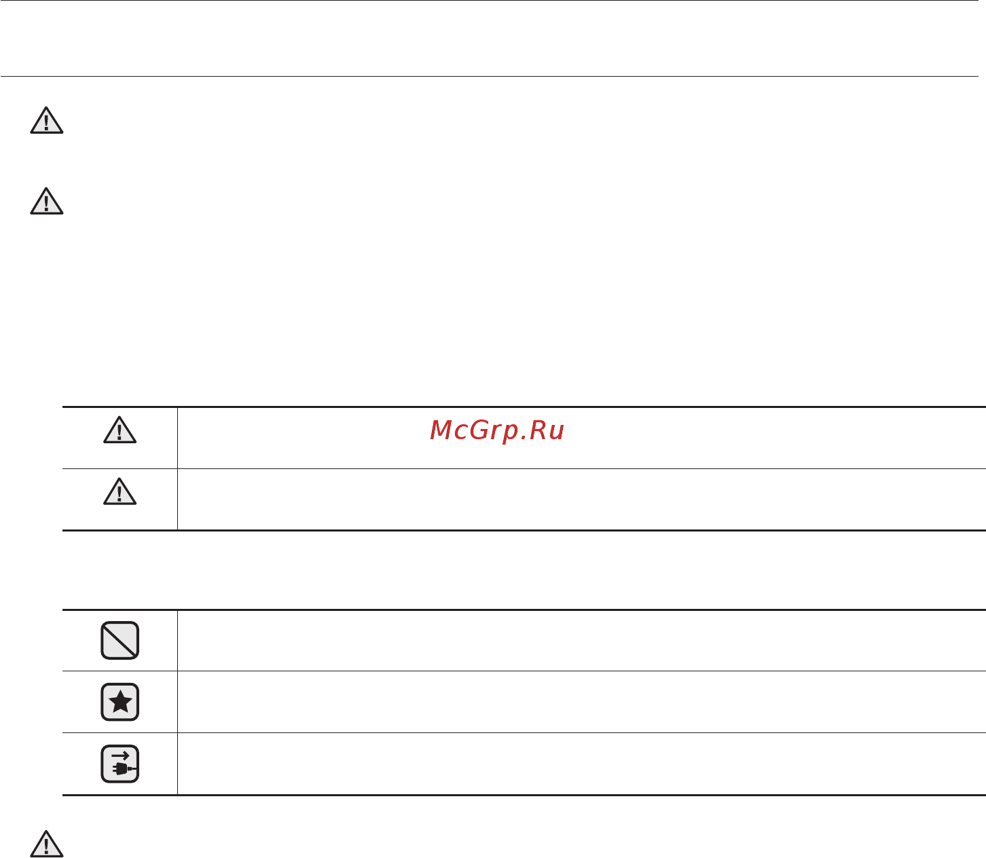Select the empty cell beside the slash icon
The height and width of the screenshot is (858, 986).
coord(581,640)
